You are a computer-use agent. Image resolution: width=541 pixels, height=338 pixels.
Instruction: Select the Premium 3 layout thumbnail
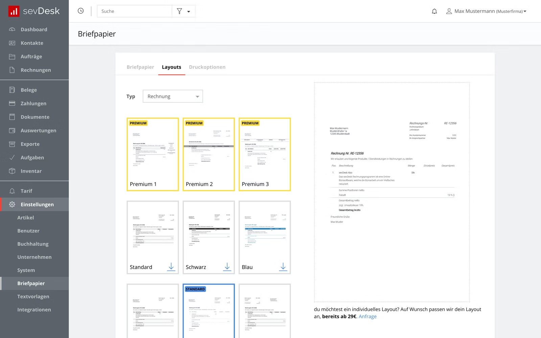pos(264,154)
